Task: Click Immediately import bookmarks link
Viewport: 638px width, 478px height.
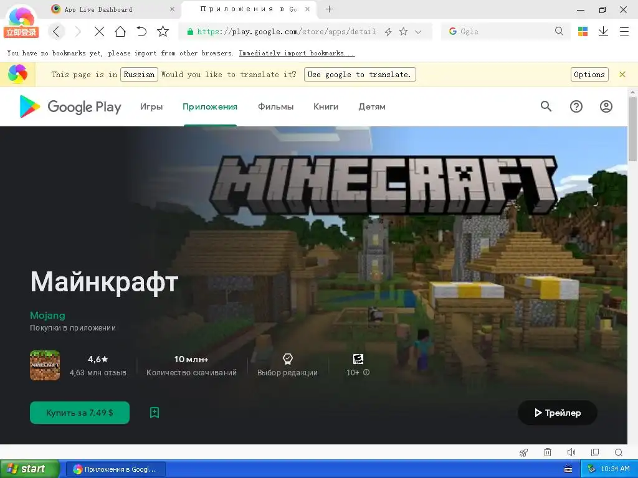Action: tap(297, 54)
